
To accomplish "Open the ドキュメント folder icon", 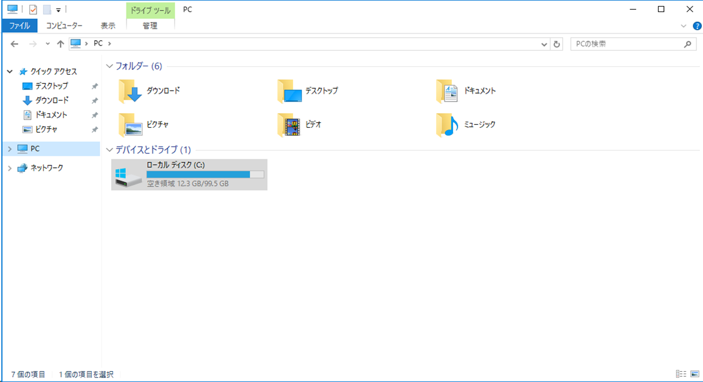I will coord(448,91).
